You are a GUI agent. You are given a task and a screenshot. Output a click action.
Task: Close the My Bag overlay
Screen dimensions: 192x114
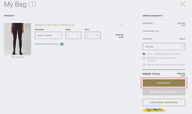click(183, 4)
